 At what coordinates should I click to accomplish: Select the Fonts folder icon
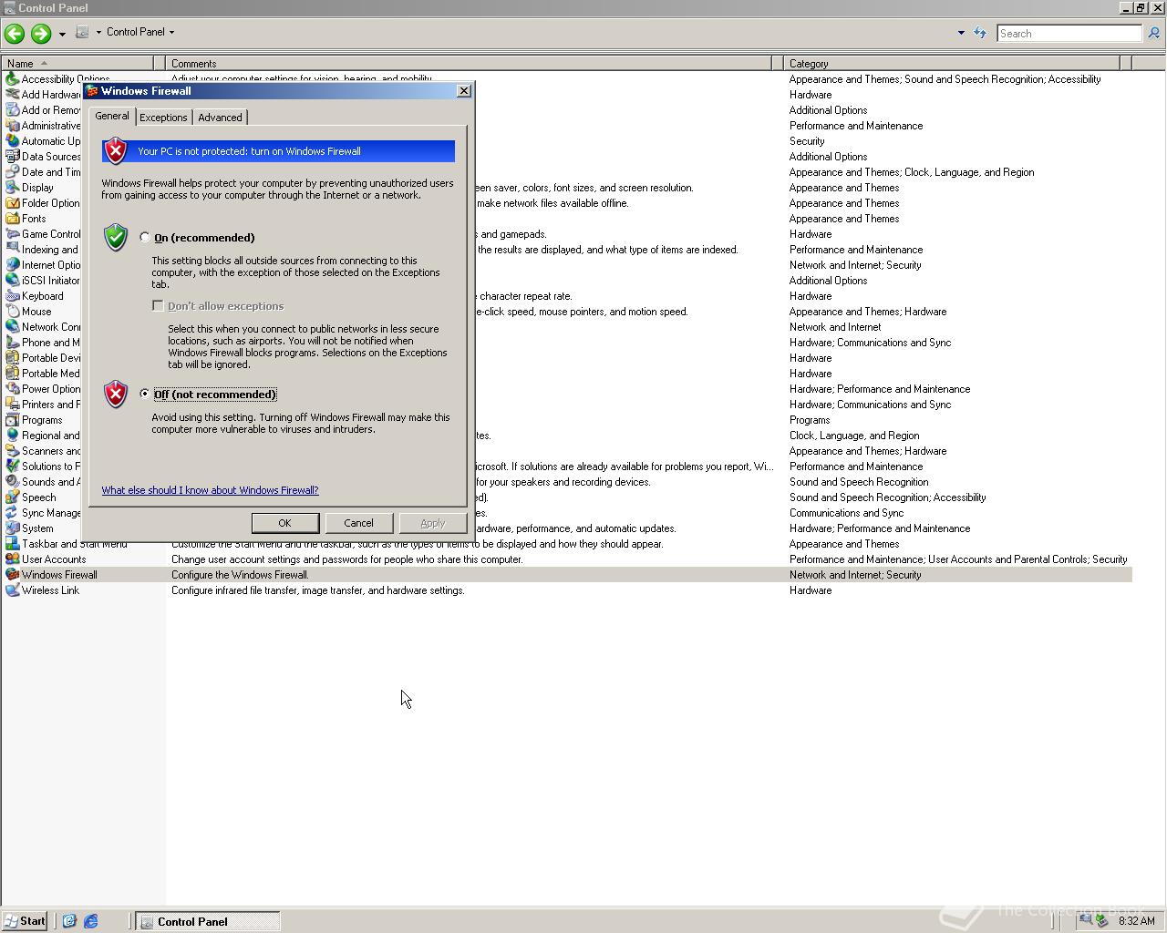pos(13,219)
